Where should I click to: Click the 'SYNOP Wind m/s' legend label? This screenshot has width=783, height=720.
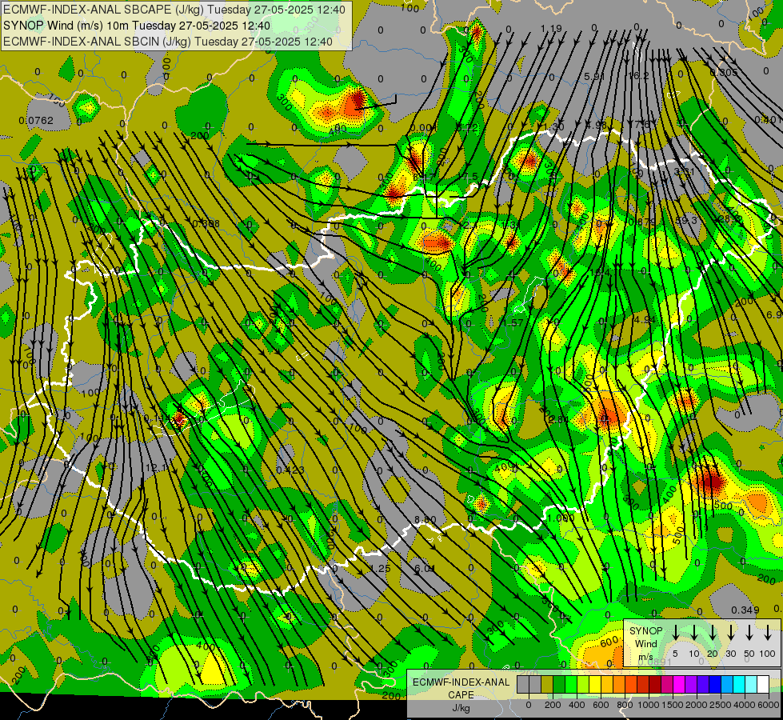click(x=645, y=643)
